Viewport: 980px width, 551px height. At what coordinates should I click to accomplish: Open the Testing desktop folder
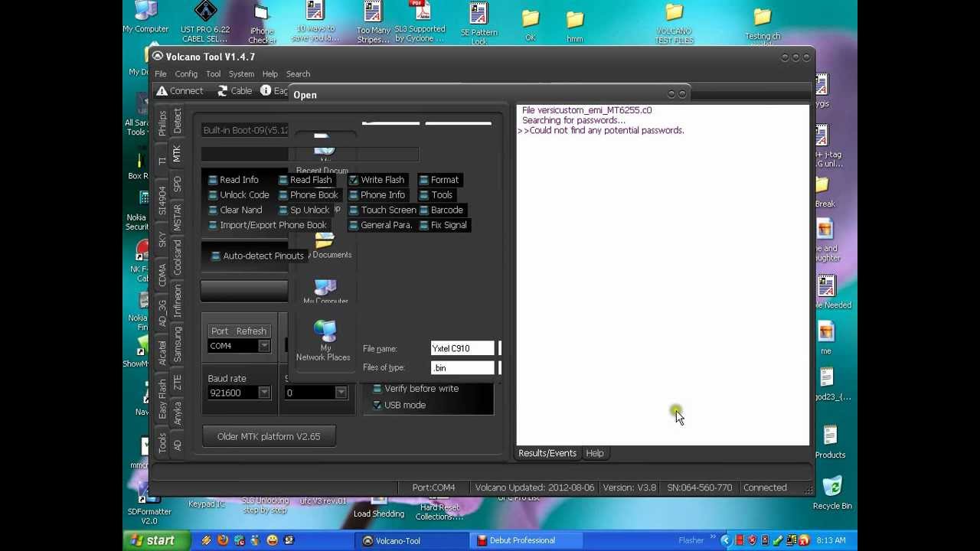tap(762, 24)
